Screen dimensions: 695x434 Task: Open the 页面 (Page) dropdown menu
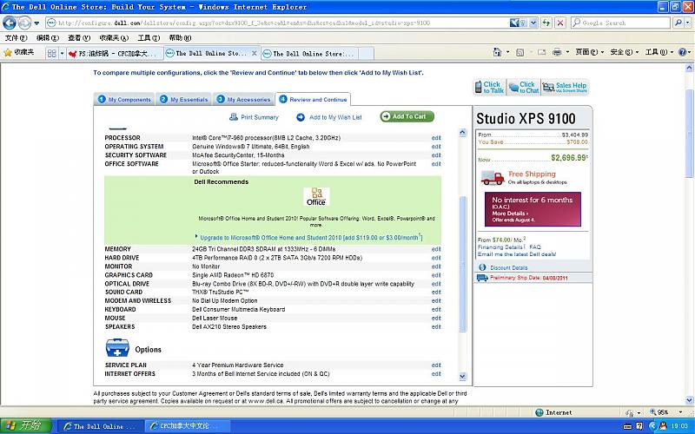coord(590,52)
